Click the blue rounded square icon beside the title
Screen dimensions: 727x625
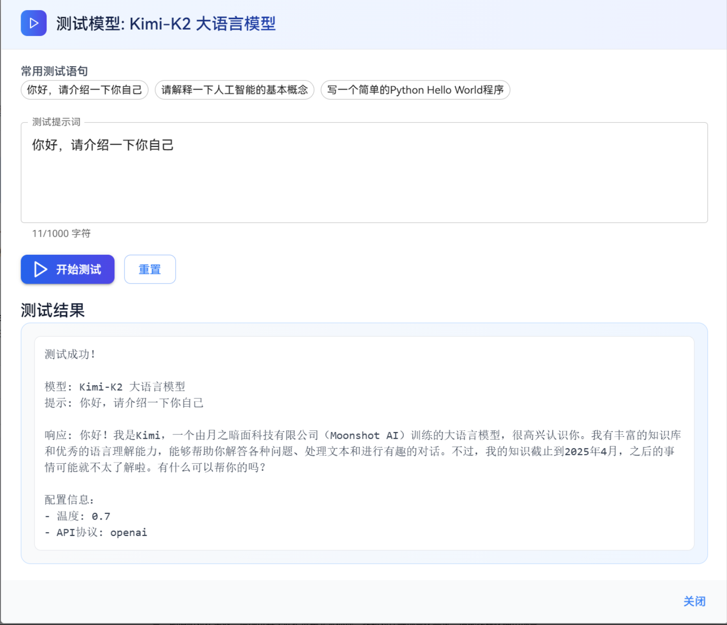34,23
